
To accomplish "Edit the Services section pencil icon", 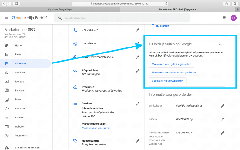I will [137, 103].
